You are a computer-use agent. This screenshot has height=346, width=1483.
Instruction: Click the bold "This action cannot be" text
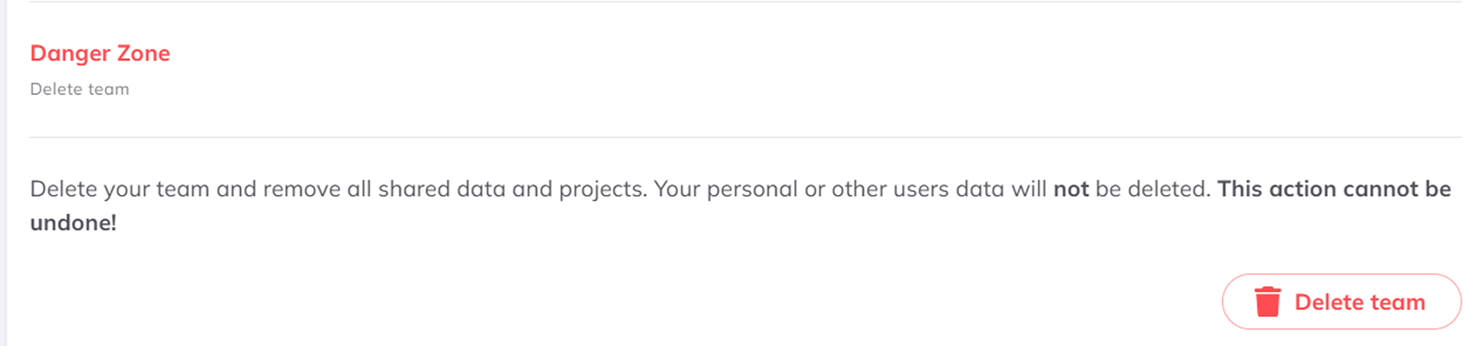click(1333, 189)
